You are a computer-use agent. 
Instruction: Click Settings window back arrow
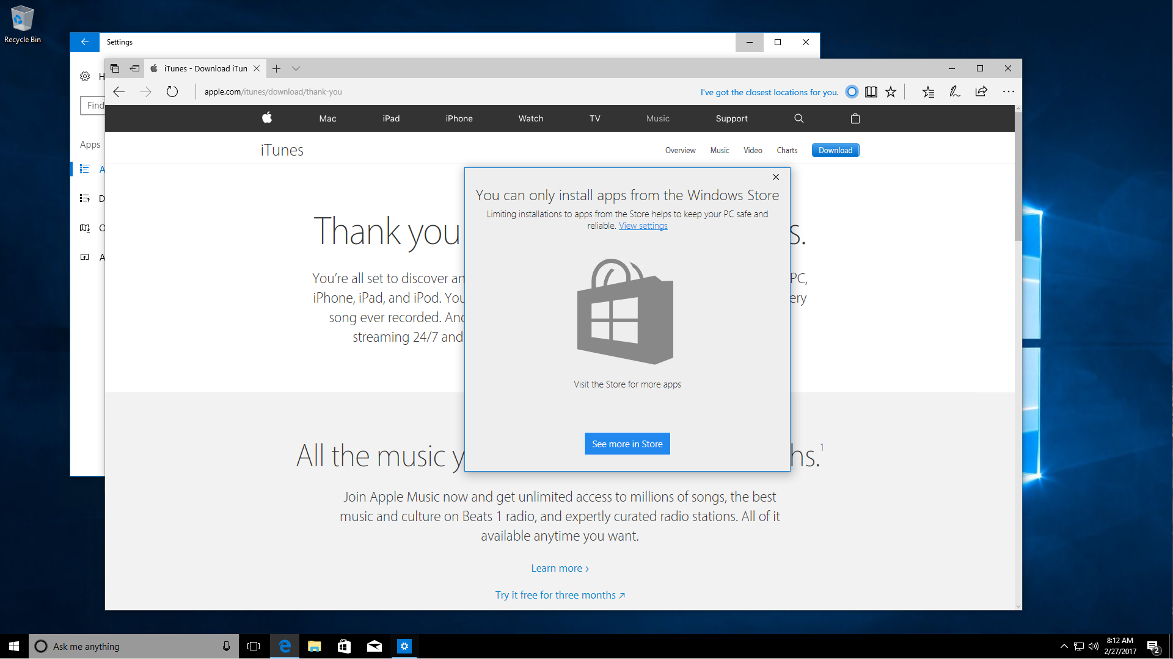click(x=84, y=42)
